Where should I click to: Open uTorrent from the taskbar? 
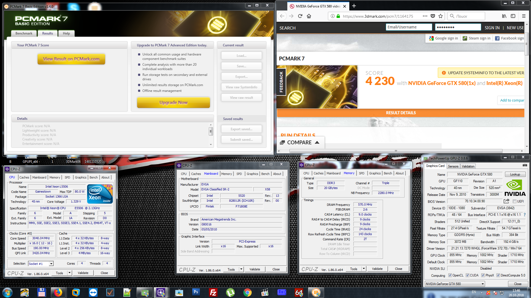click(x=230, y=292)
